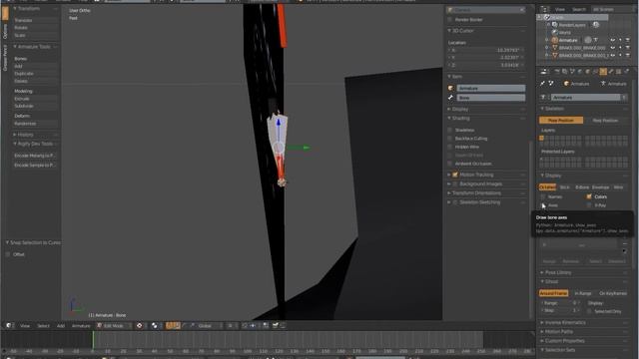Expand the Skeleton Sketching panel
The width and height of the screenshot is (639, 359).
click(449, 202)
